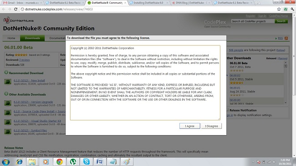Switch to Installing DotNetNuke 6.0 tab
This screenshot has width=296, height=166.
[x=148, y=3]
